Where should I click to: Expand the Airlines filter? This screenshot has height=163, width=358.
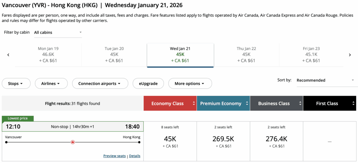click(x=50, y=83)
